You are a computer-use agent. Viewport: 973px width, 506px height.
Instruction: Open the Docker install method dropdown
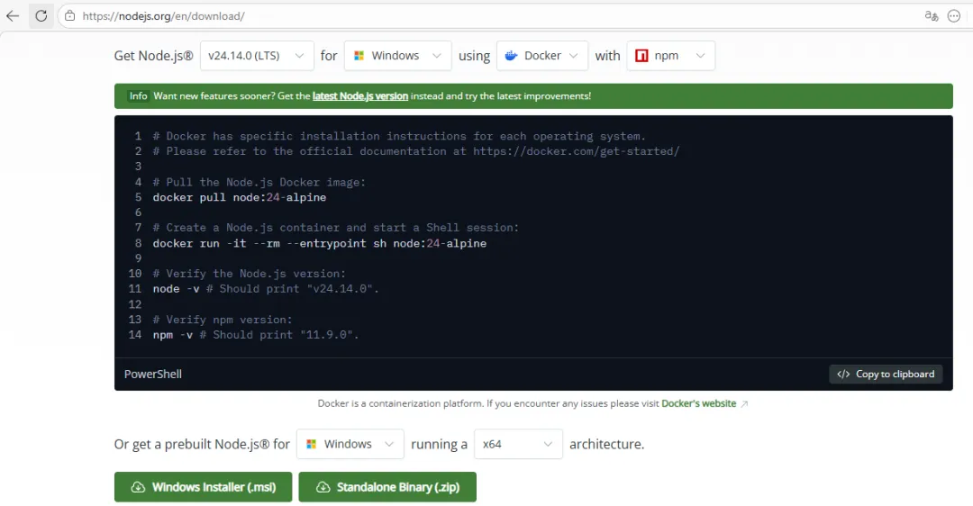pos(542,56)
